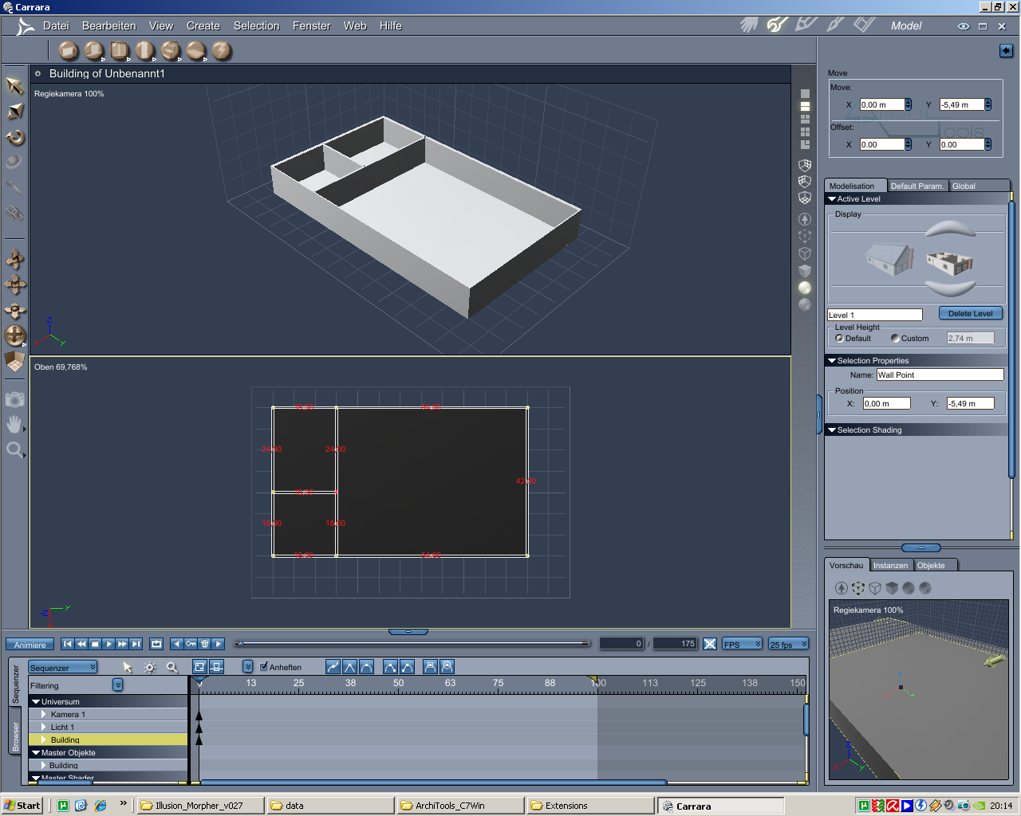Image resolution: width=1021 pixels, height=816 pixels.
Task: Click the timeline scrubber slider track
Action: click(x=413, y=643)
